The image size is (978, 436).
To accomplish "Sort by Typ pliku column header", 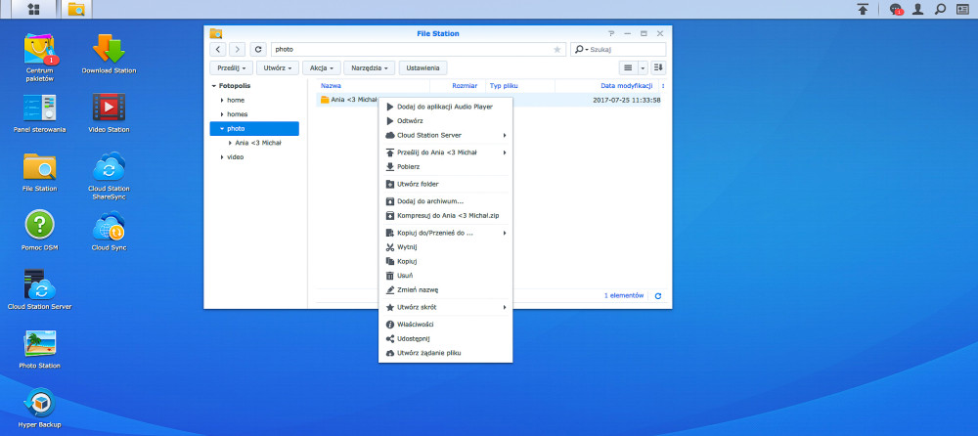I will 519,85.
